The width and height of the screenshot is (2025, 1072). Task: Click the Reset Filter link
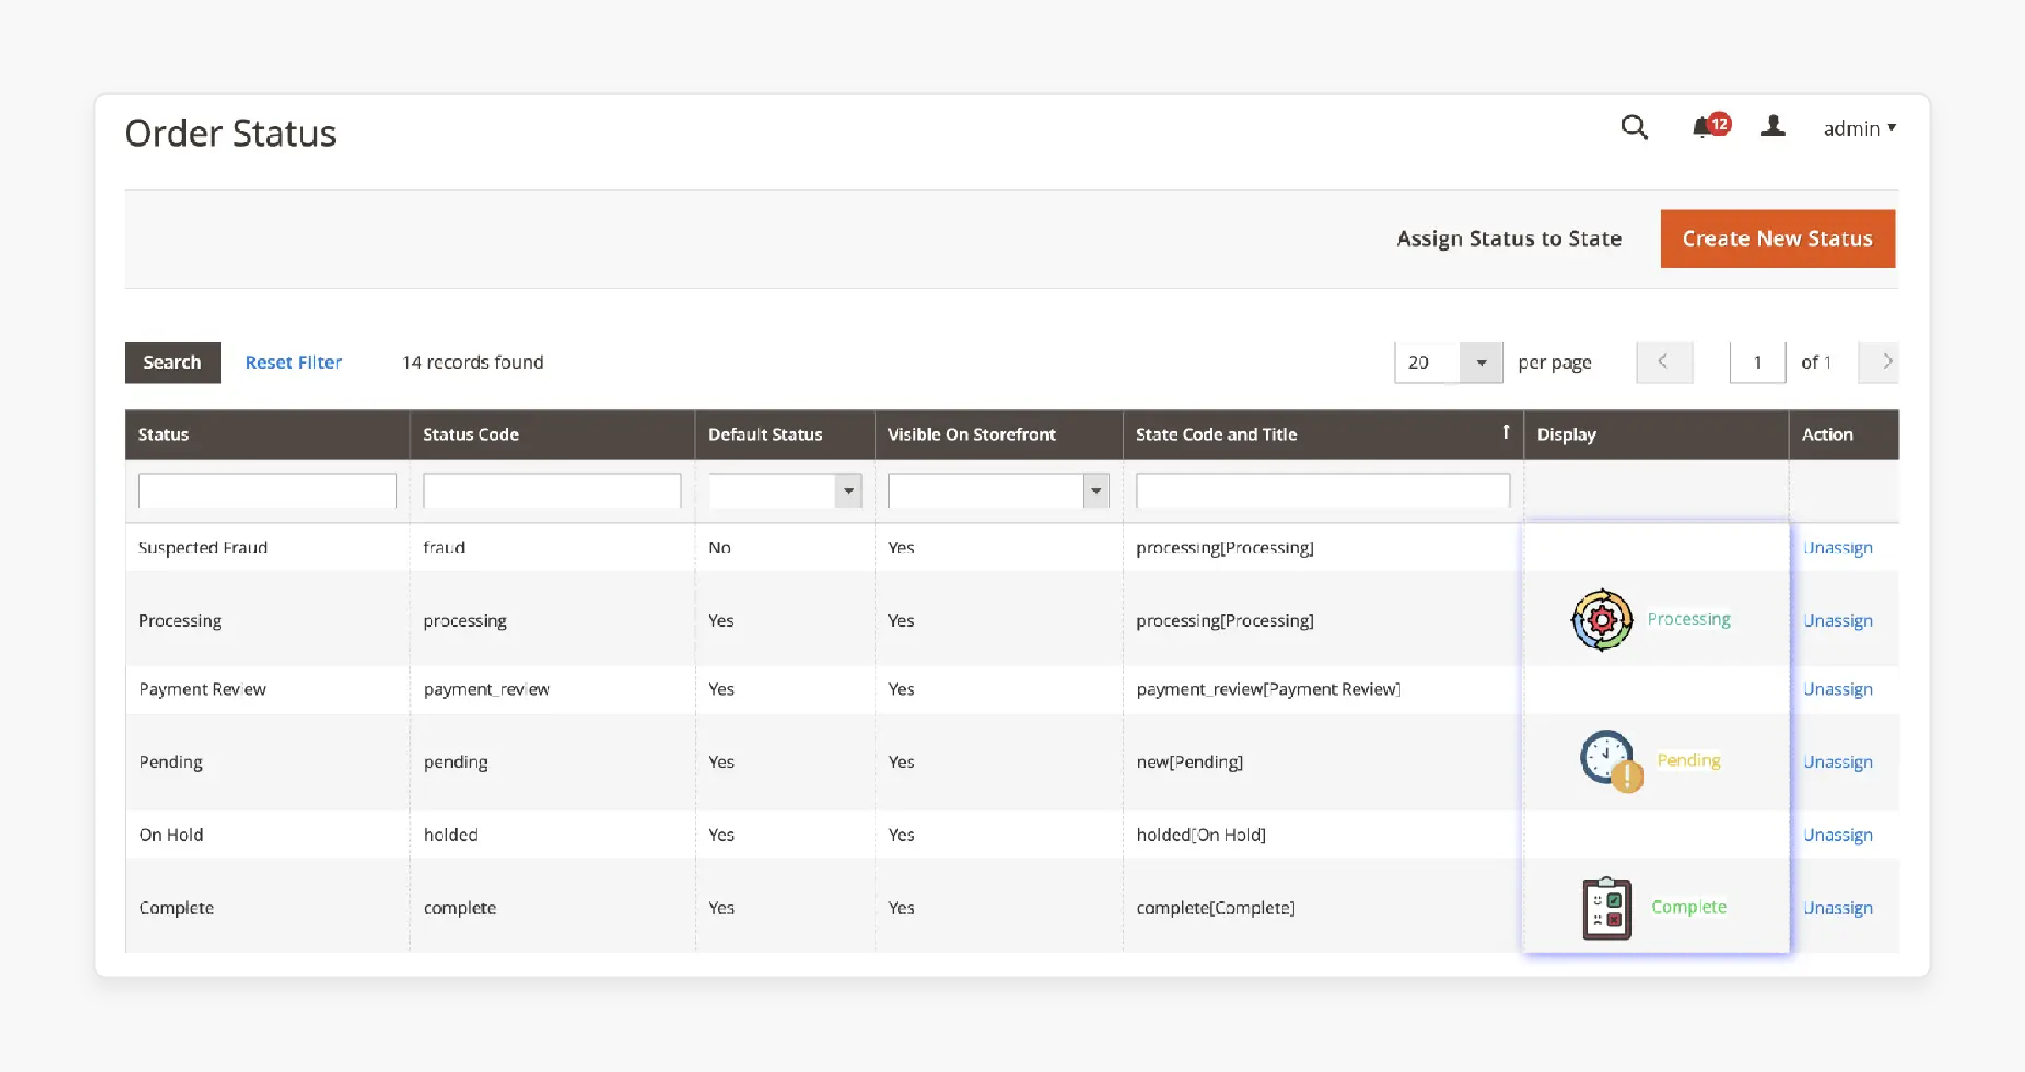pyautogui.click(x=293, y=363)
